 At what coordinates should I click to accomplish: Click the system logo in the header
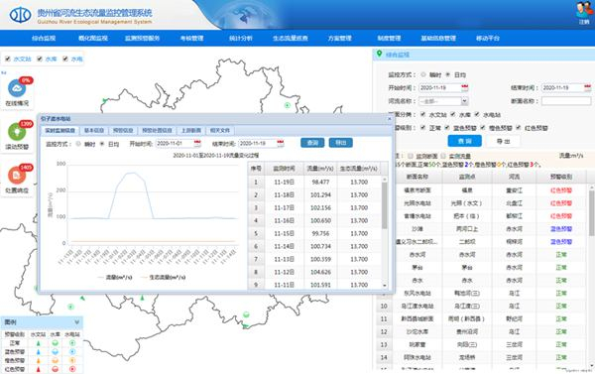click(x=20, y=15)
